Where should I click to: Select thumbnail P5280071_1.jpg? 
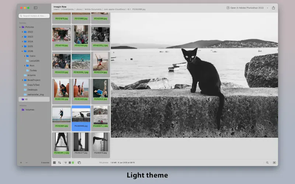point(100,118)
